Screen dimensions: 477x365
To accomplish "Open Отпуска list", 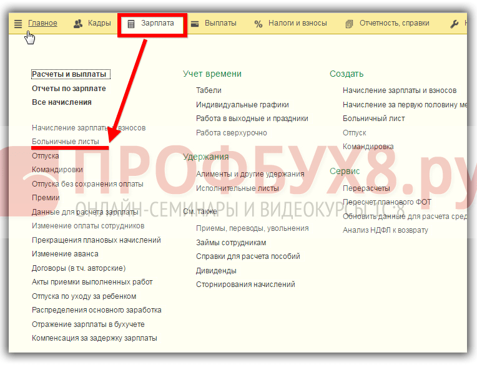I will tap(46, 156).
